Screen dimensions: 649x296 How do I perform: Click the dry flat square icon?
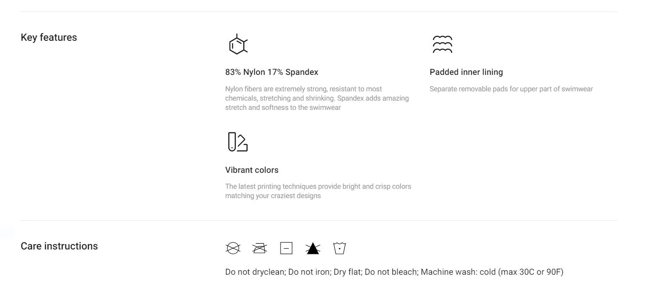pyautogui.click(x=286, y=249)
